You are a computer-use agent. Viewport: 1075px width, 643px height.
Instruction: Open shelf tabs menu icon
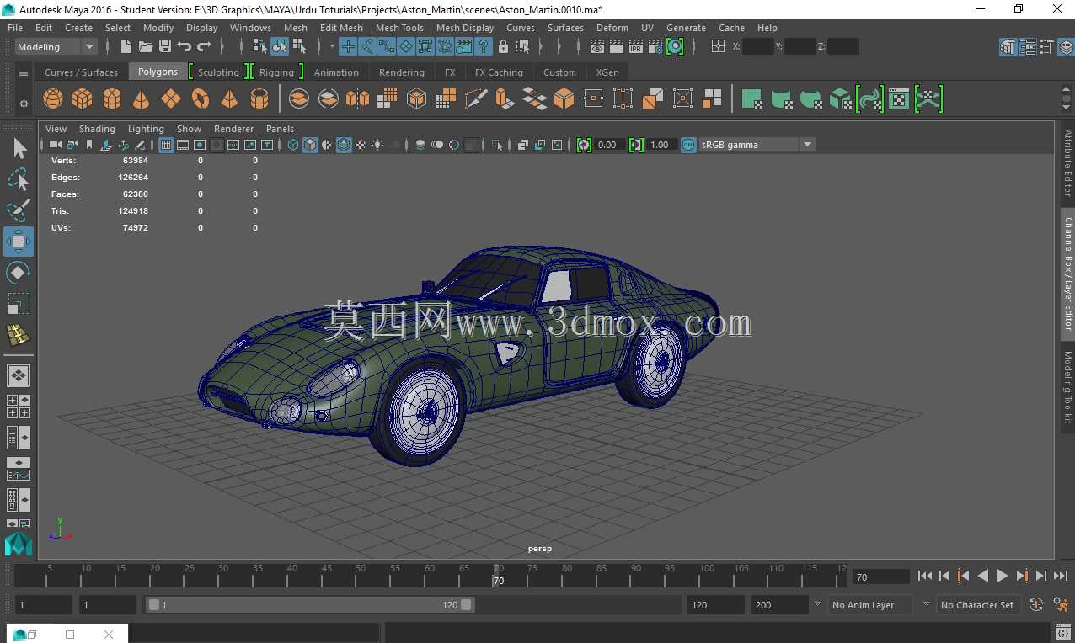24,73
